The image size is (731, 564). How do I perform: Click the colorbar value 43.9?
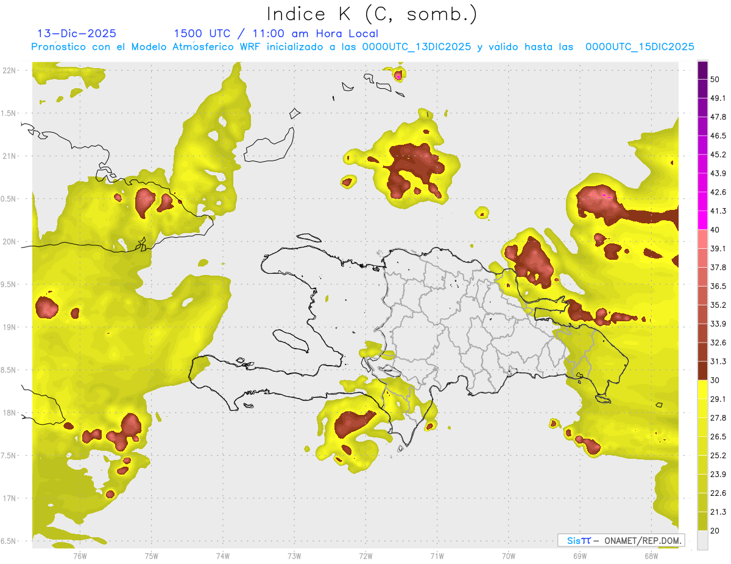[719, 173]
